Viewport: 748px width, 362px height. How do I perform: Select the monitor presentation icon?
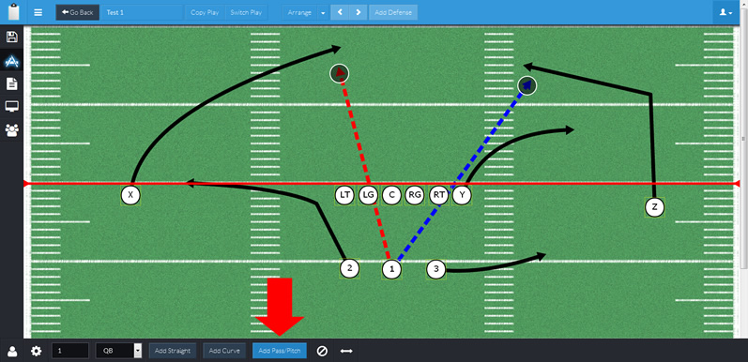point(11,106)
